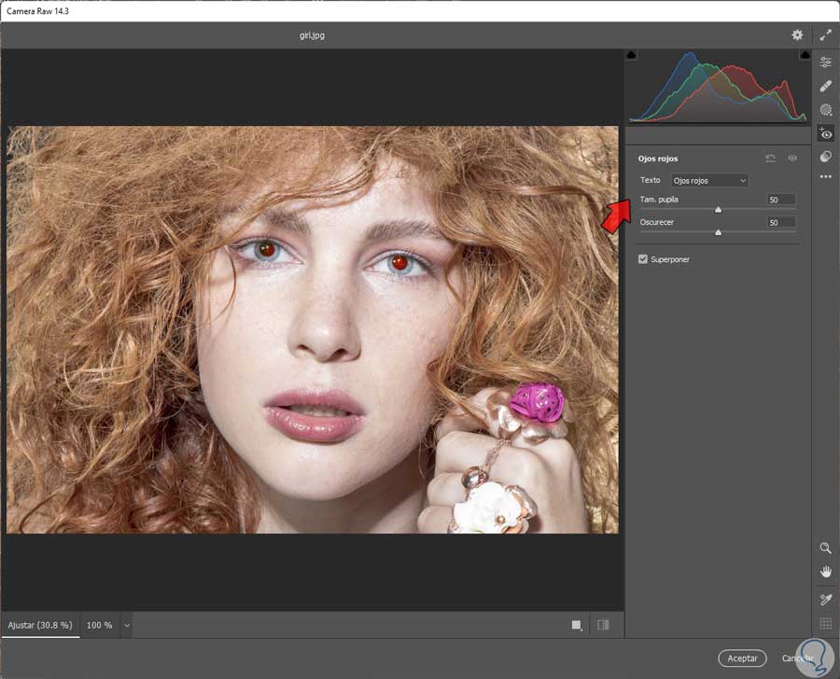
Task: Select Ajustar (30.8 %) zoom option
Action: [40, 625]
